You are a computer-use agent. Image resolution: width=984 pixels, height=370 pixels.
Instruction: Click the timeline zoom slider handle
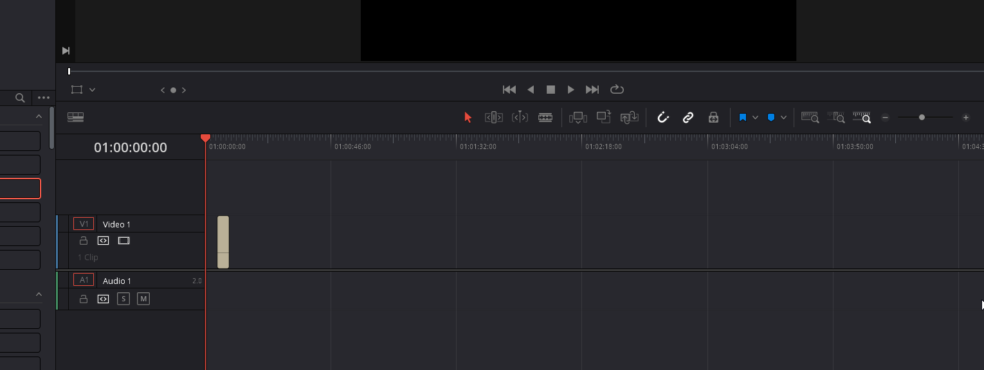[922, 118]
